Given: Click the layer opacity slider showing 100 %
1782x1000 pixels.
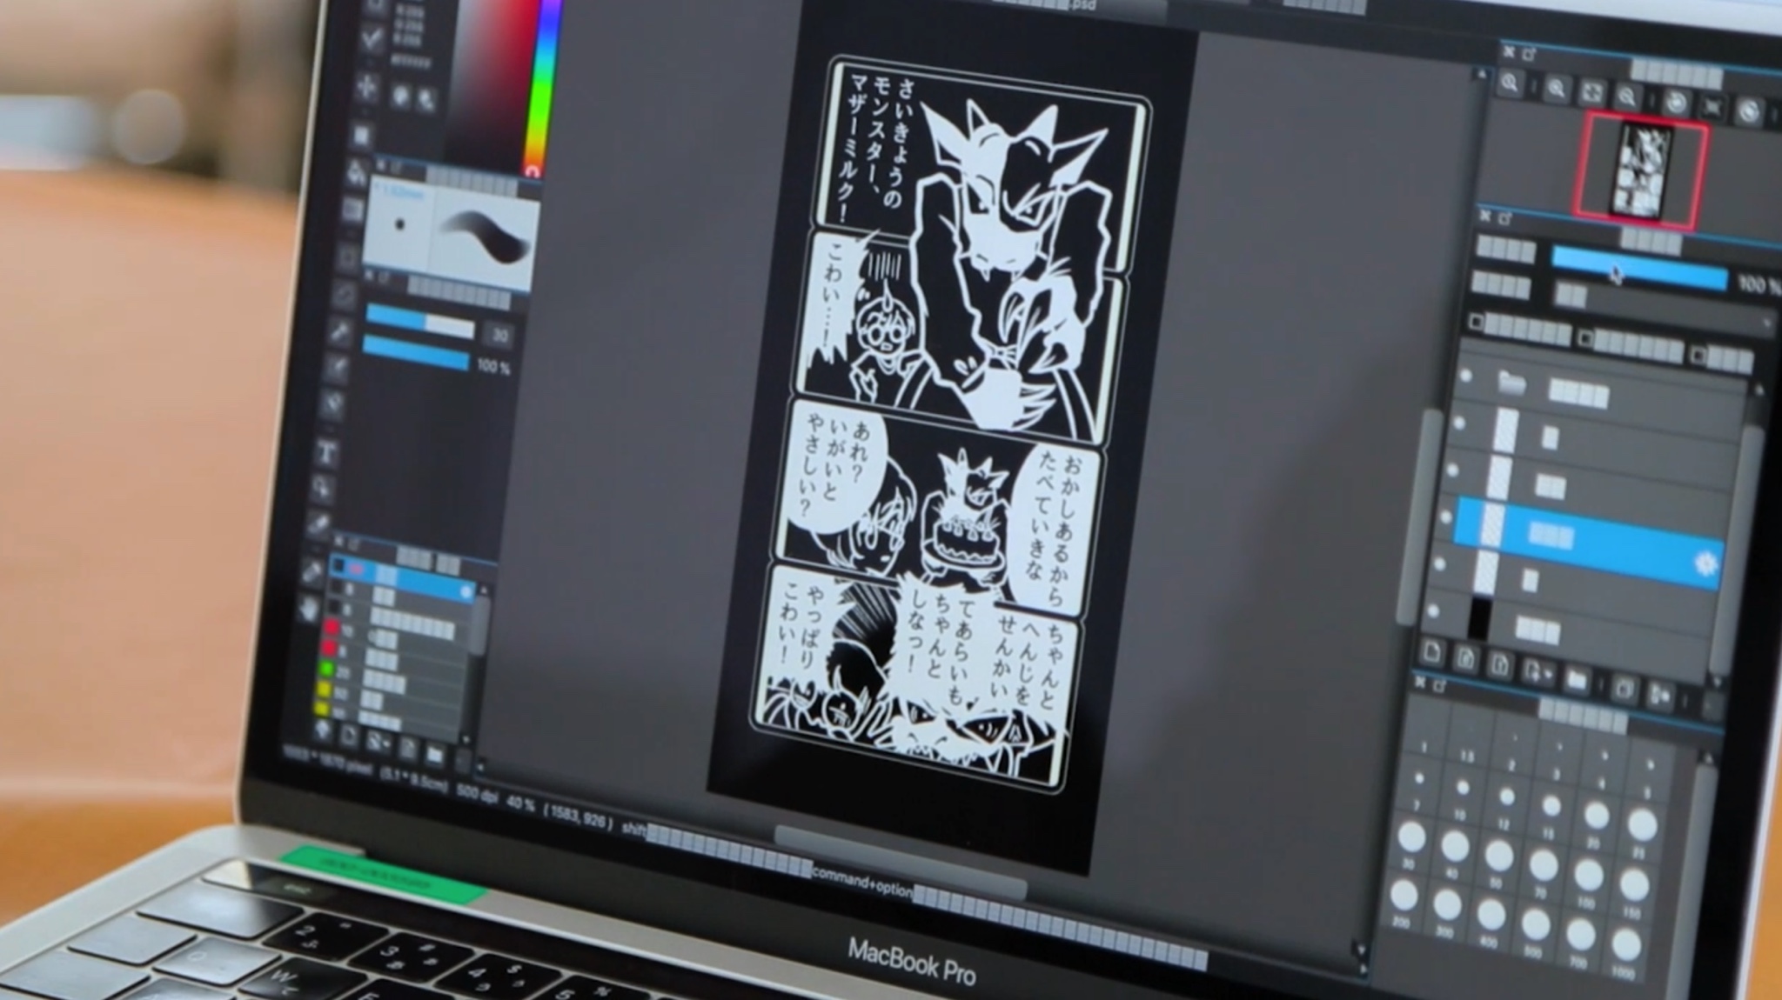Looking at the screenshot, I should click(x=1638, y=271).
